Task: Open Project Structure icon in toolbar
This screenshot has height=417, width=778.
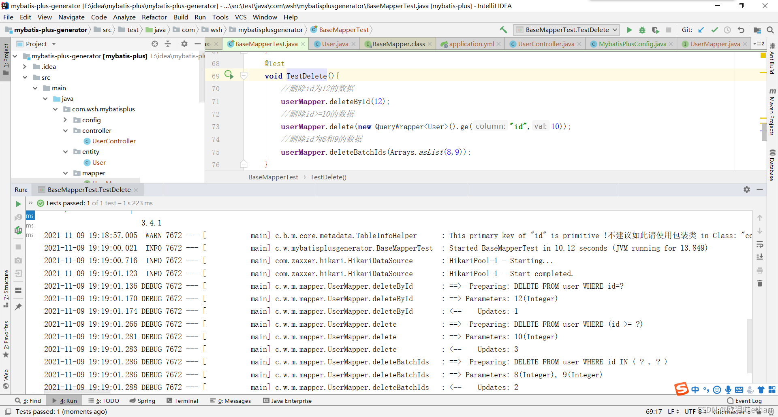Action: (757, 30)
